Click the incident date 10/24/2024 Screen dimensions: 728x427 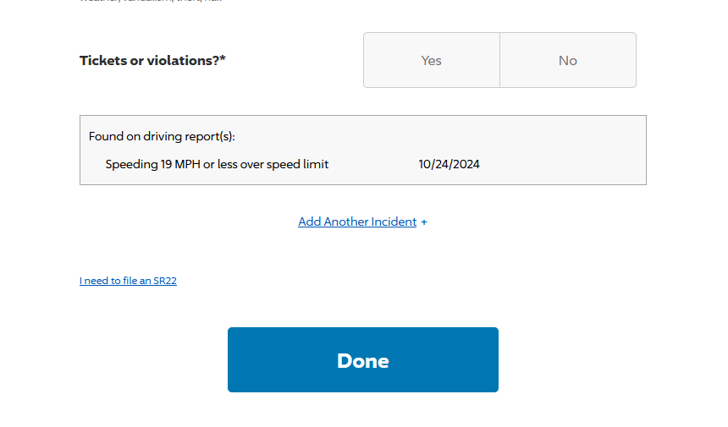pyautogui.click(x=449, y=164)
